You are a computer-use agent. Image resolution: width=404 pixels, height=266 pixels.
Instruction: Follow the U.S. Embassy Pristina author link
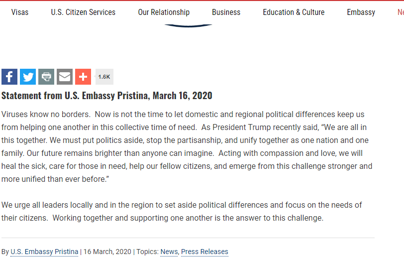(44, 252)
